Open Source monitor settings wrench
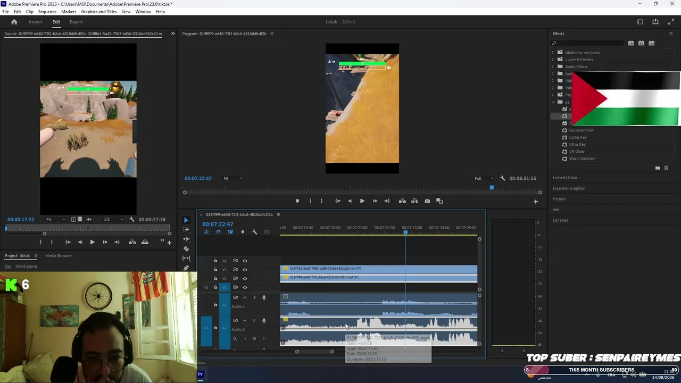The width and height of the screenshot is (681, 383). click(x=132, y=219)
